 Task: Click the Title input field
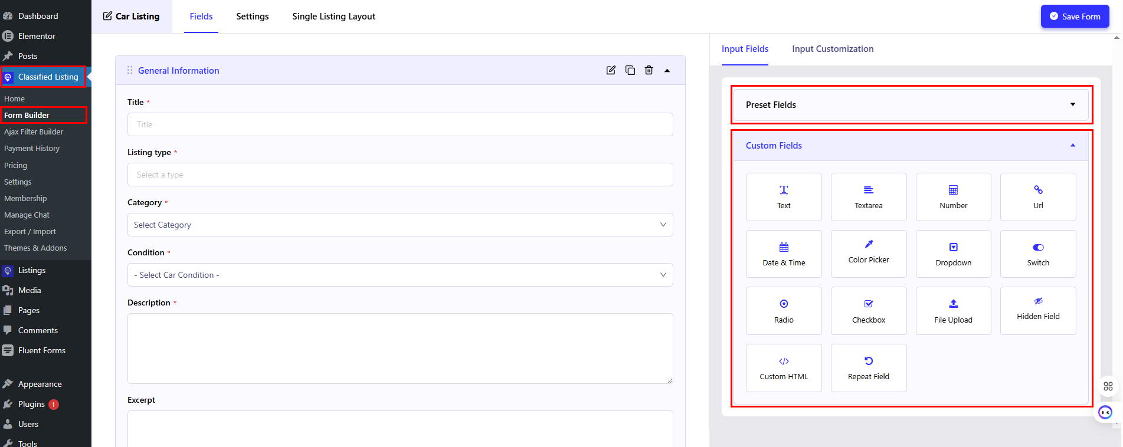(400, 124)
